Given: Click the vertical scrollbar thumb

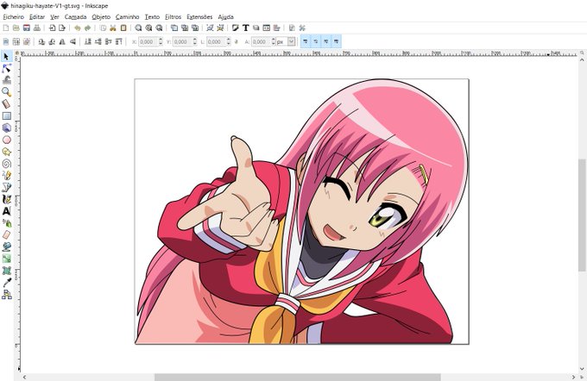Looking at the screenshot, I should pyautogui.click(x=582, y=215).
